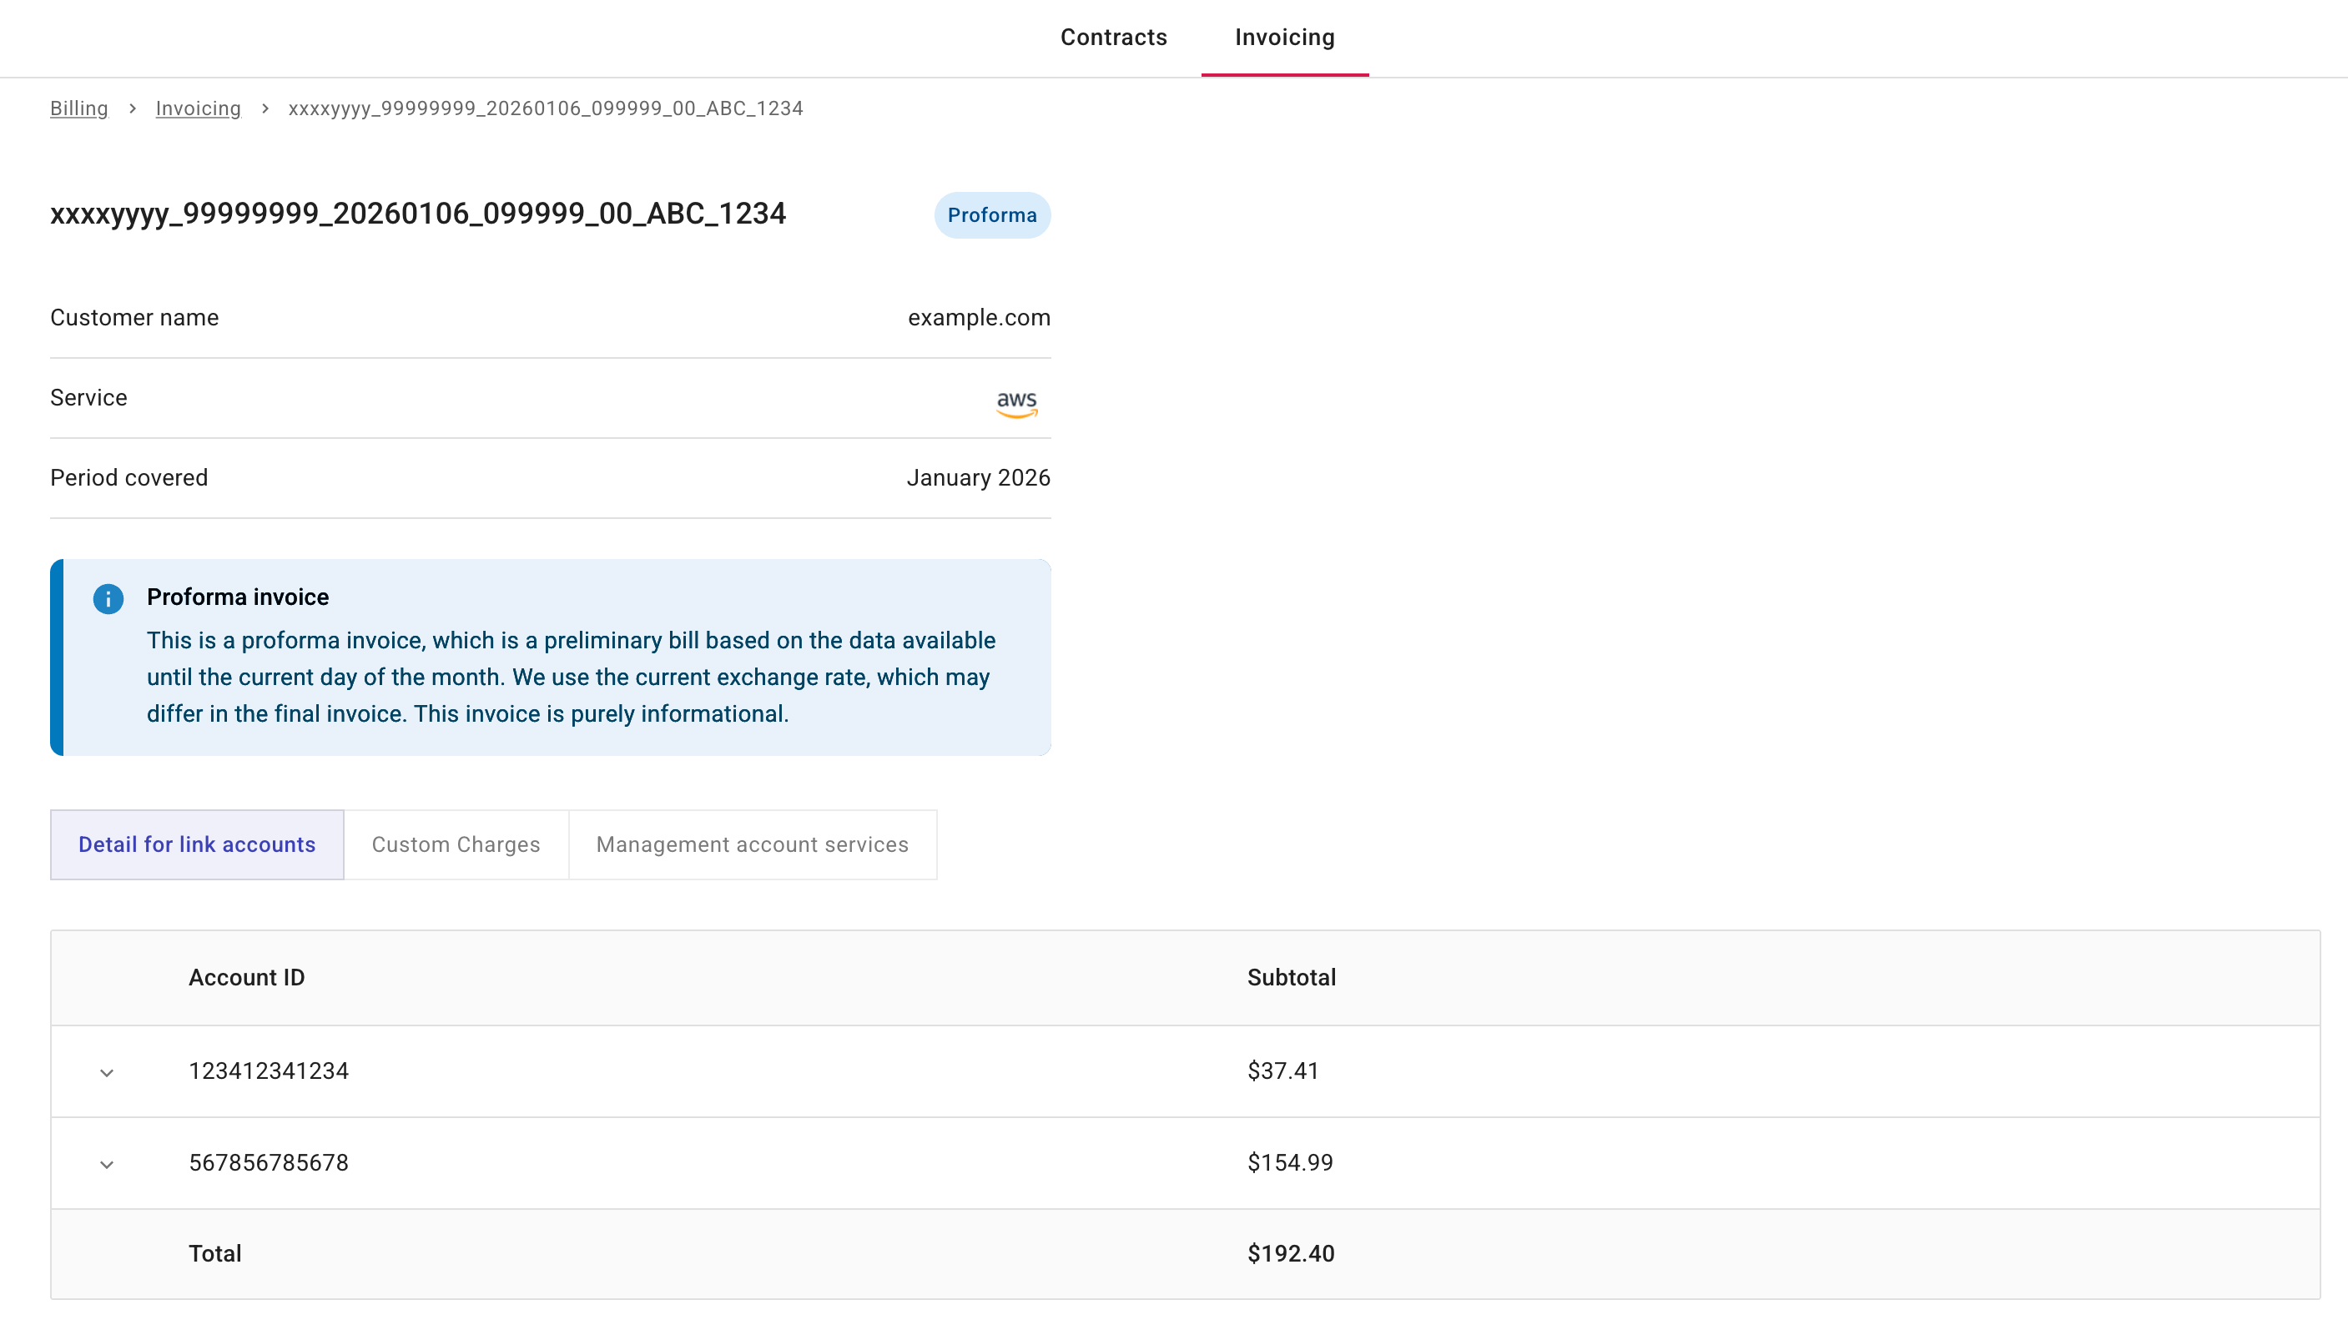Click the Invoicing breadcrumb link
2348x1320 pixels.
pyautogui.click(x=198, y=108)
